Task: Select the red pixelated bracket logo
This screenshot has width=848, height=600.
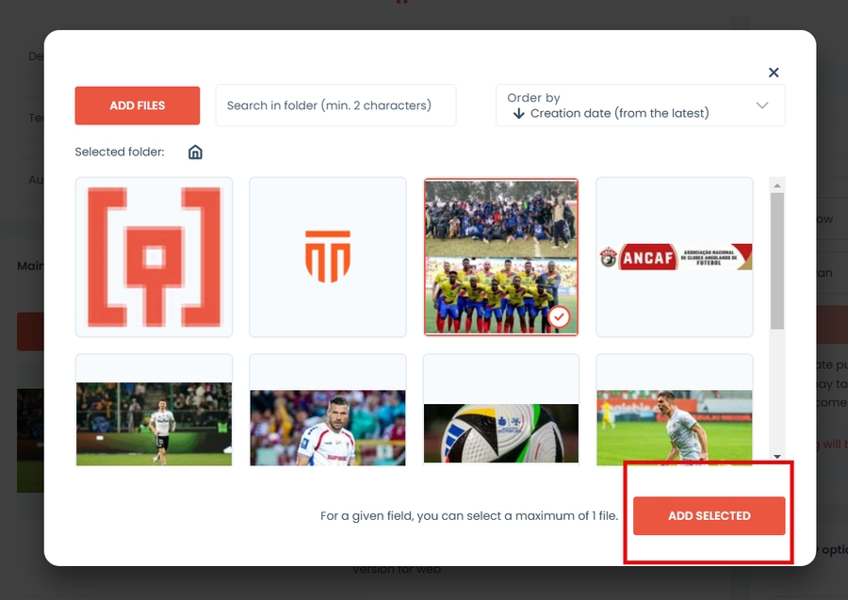Action: click(x=155, y=257)
